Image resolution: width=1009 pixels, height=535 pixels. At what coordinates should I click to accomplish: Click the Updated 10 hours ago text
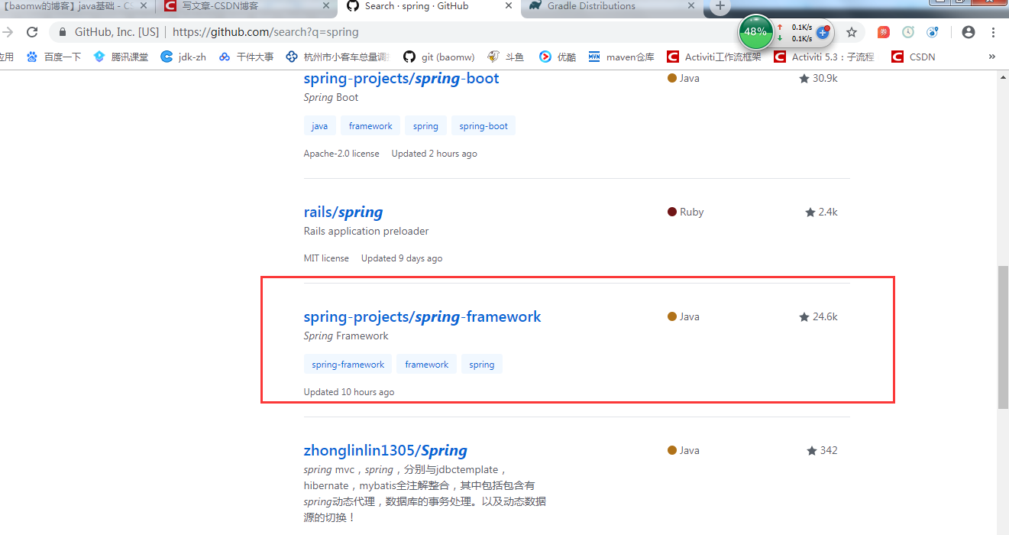[x=349, y=392]
